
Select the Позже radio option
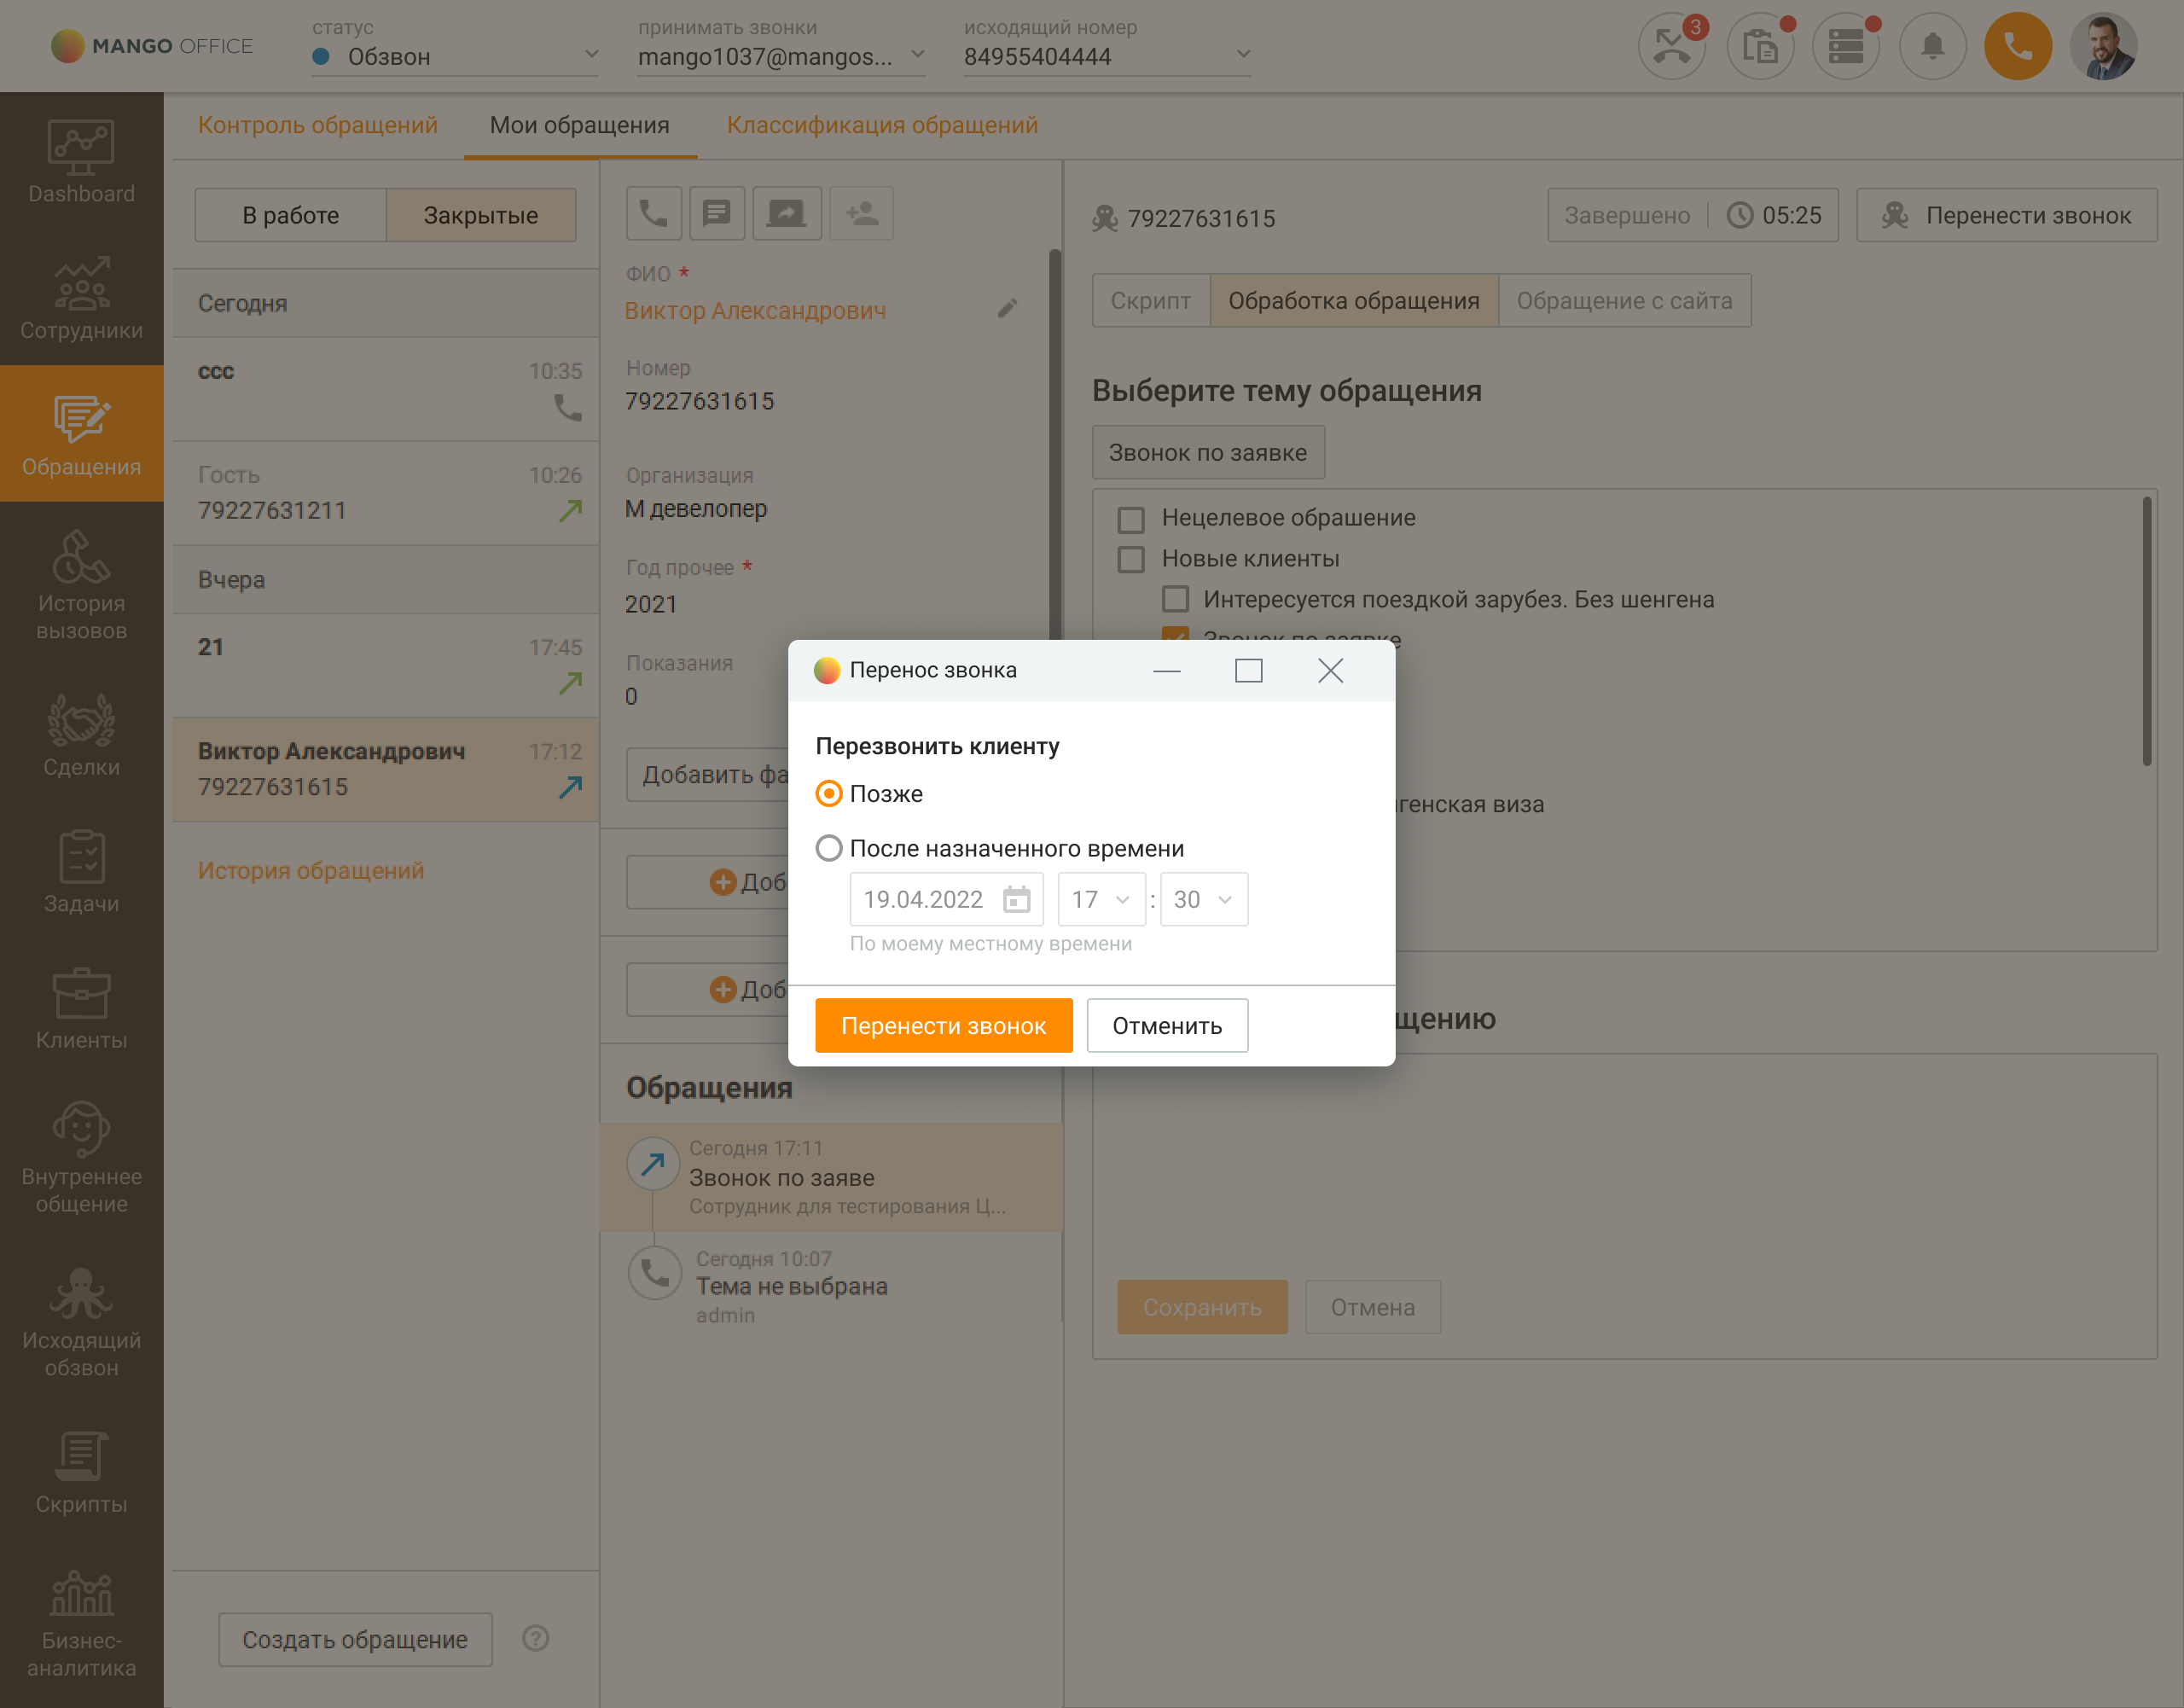pyautogui.click(x=829, y=794)
